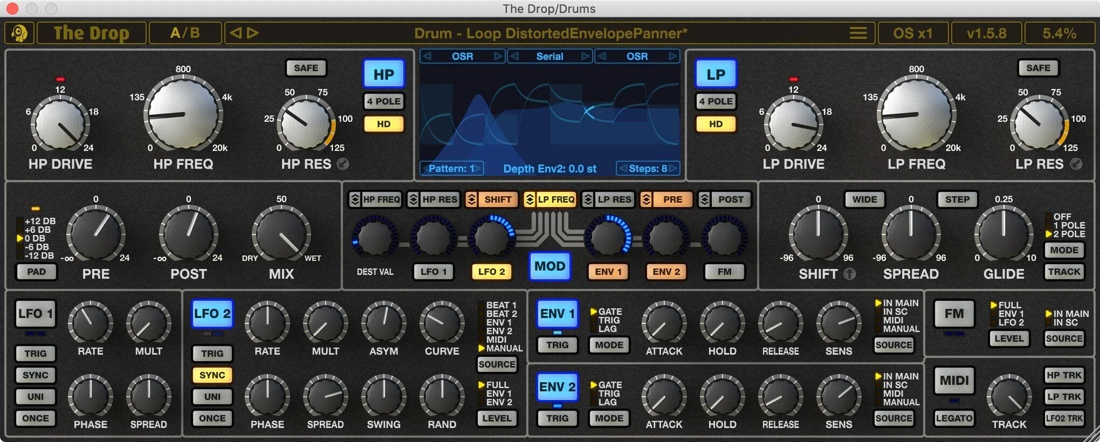Toggle the LP filter on/off

[x=716, y=74]
